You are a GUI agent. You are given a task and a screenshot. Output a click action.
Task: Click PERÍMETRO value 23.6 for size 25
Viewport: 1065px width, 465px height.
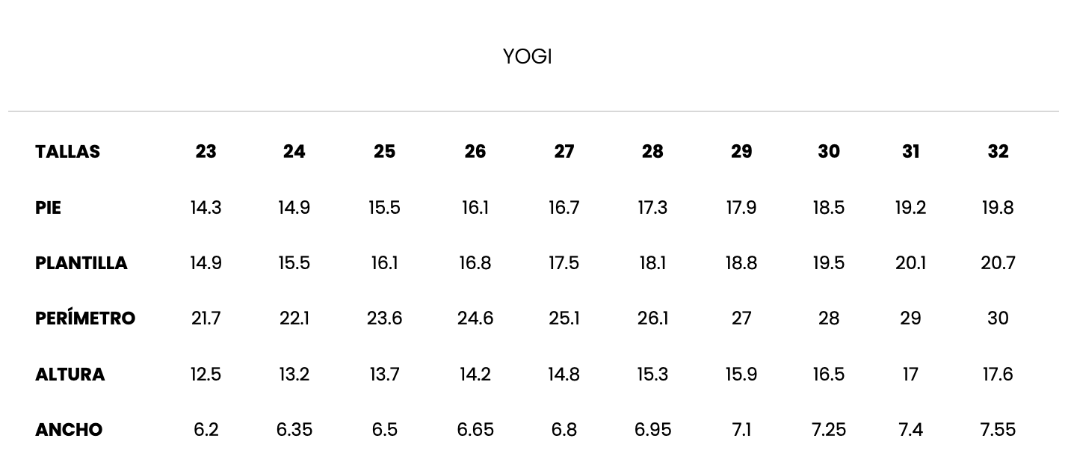click(x=384, y=318)
